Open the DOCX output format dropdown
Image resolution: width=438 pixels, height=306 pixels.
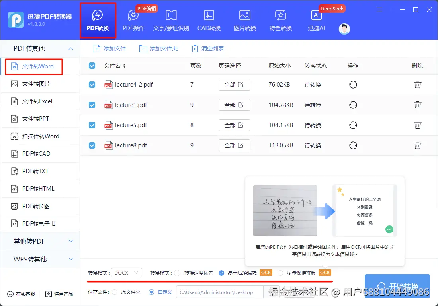pyautogui.click(x=126, y=273)
